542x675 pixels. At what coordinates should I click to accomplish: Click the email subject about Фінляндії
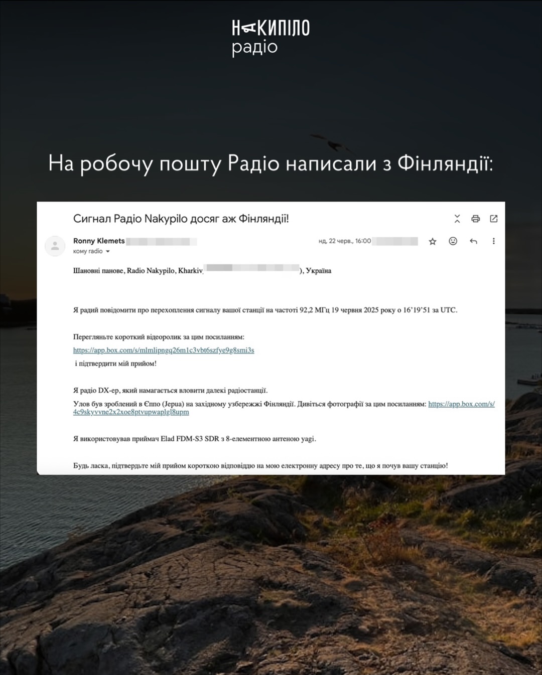tap(181, 219)
